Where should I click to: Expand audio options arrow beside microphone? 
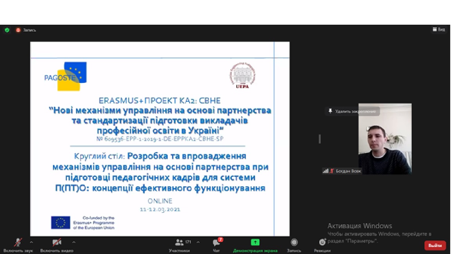32,242
